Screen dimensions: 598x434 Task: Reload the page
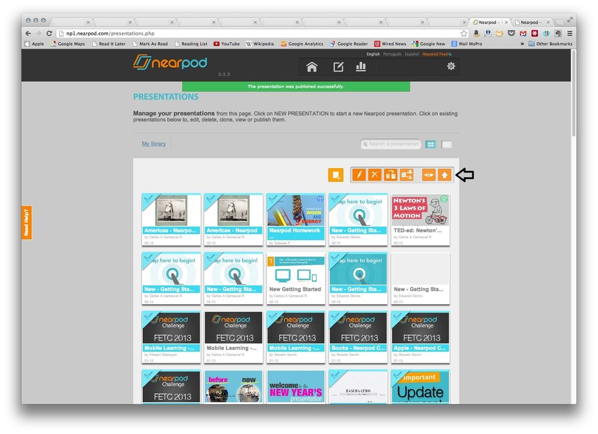tap(49, 34)
